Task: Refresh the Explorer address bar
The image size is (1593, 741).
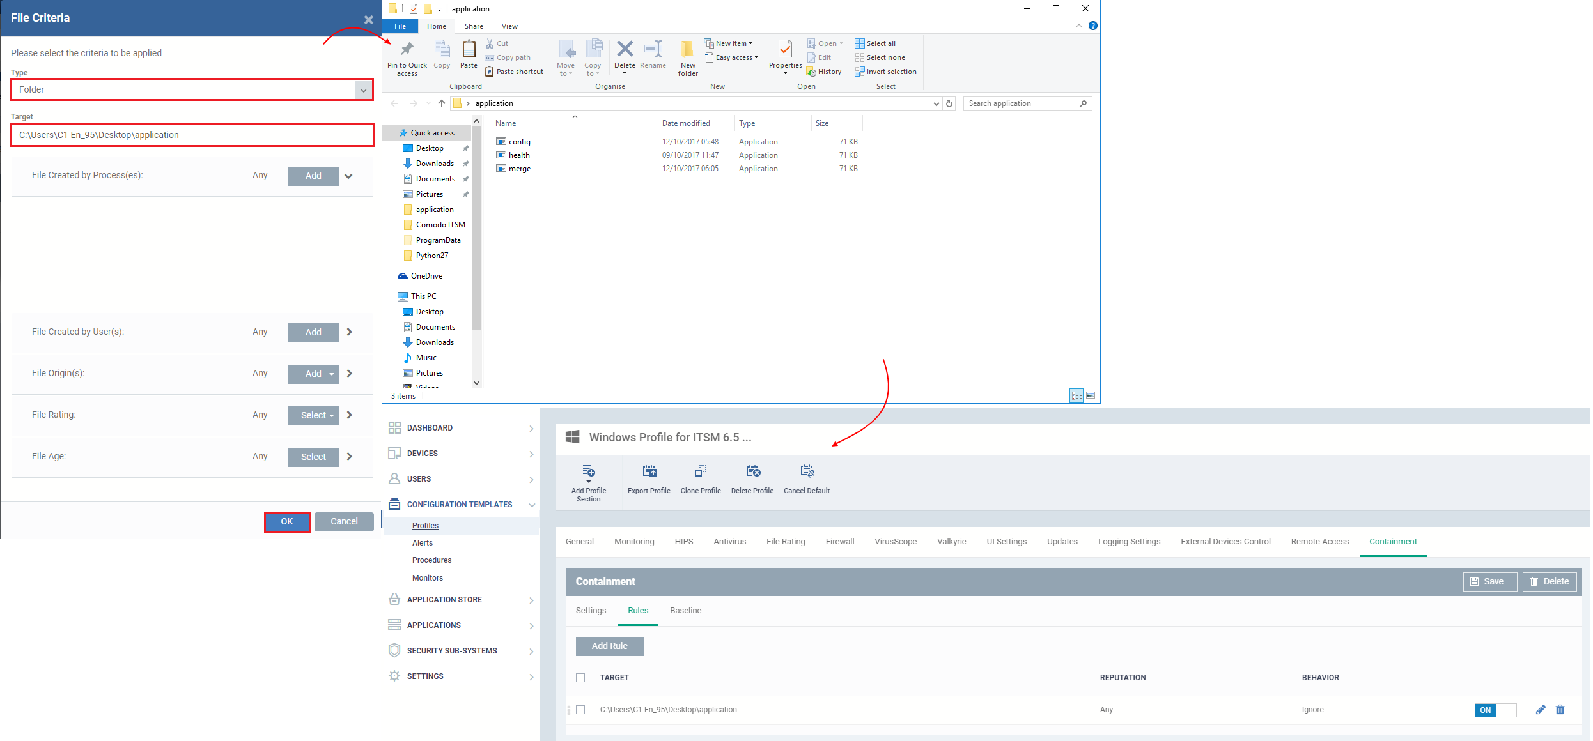Action: tap(949, 103)
